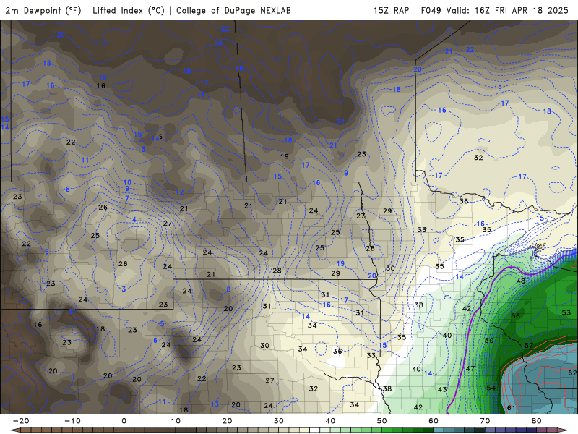Viewport: 578px width, 434px height.
Task: Click the '-10' label on the color scale
Action: point(73,421)
